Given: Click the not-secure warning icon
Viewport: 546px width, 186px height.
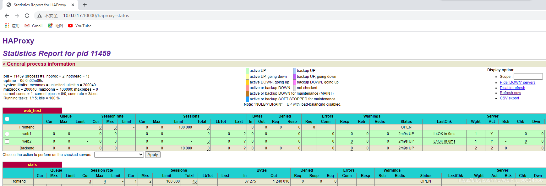Looking at the screenshot, I should (40, 16).
